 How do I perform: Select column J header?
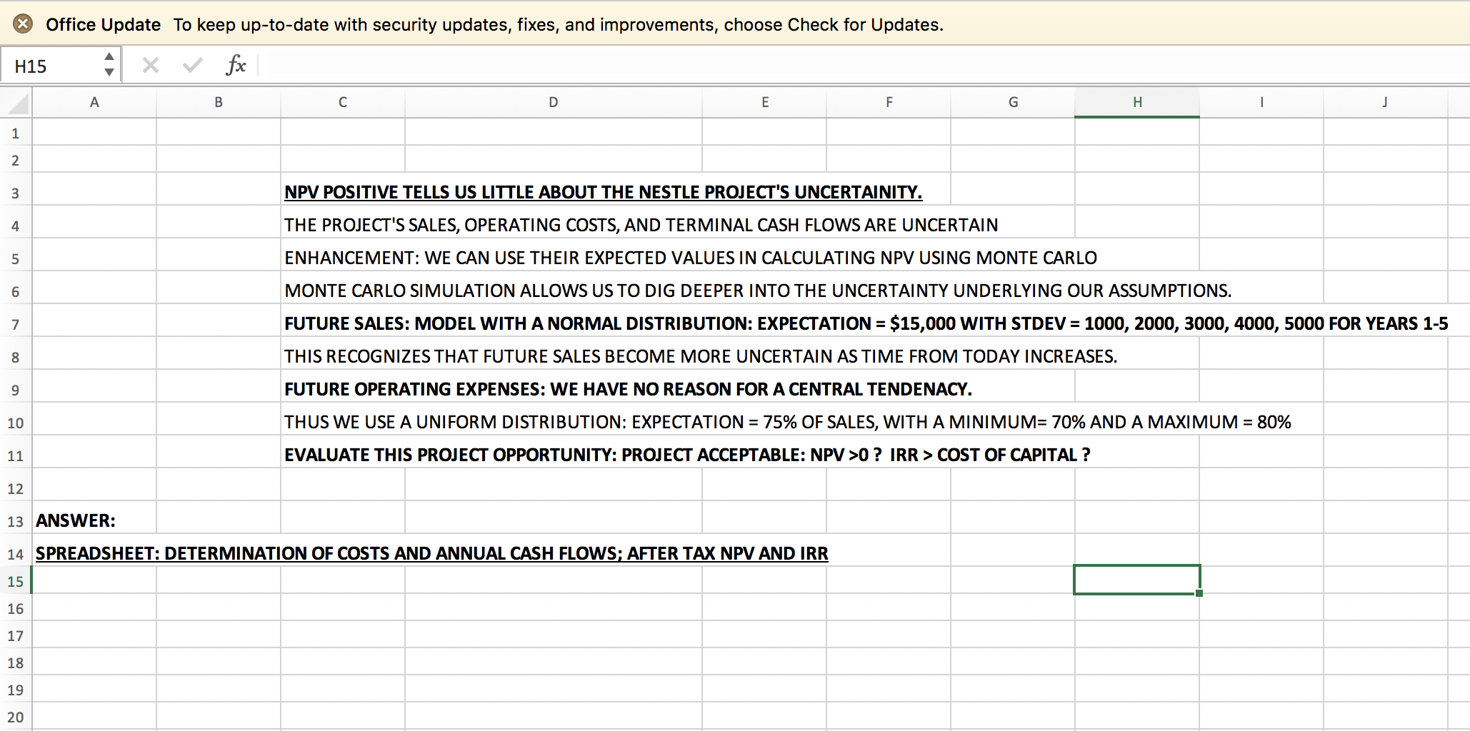coord(1386,103)
